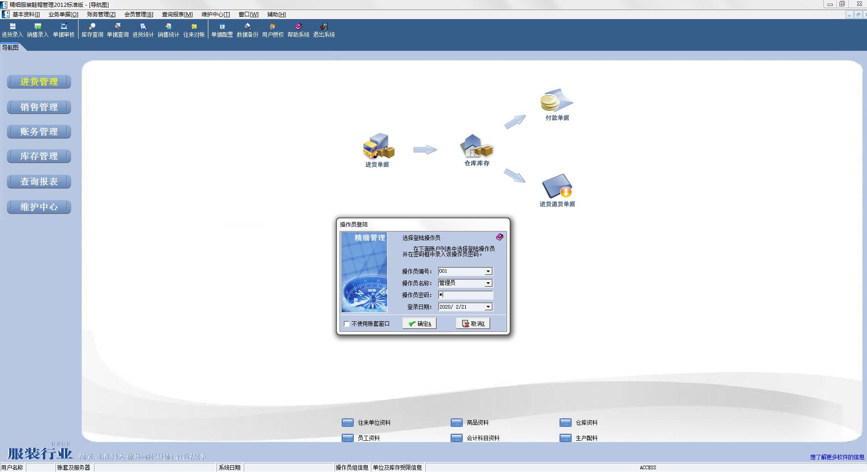The height and width of the screenshot is (472, 867).
Task: Open 库存查询 from the toolbar
Action: [92, 30]
